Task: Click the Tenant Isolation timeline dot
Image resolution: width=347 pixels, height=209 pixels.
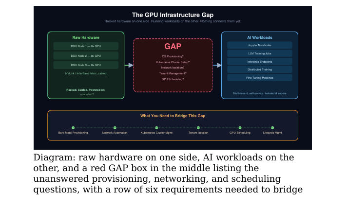Action: tap(198, 127)
